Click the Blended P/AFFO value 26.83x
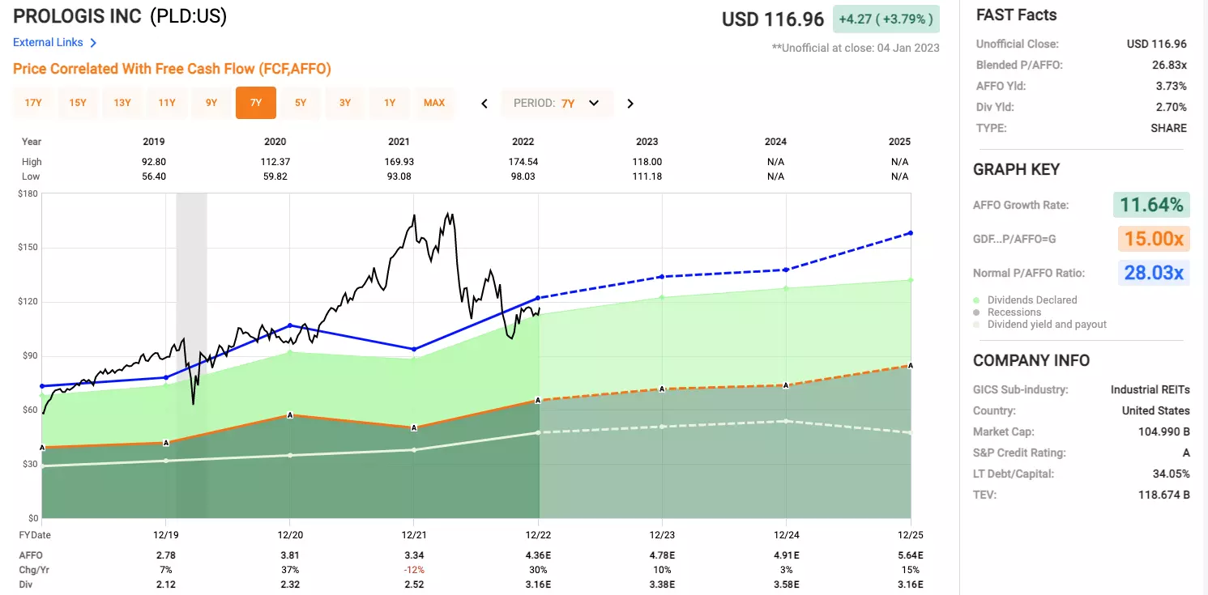The height and width of the screenshot is (595, 1208). (x=1171, y=66)
